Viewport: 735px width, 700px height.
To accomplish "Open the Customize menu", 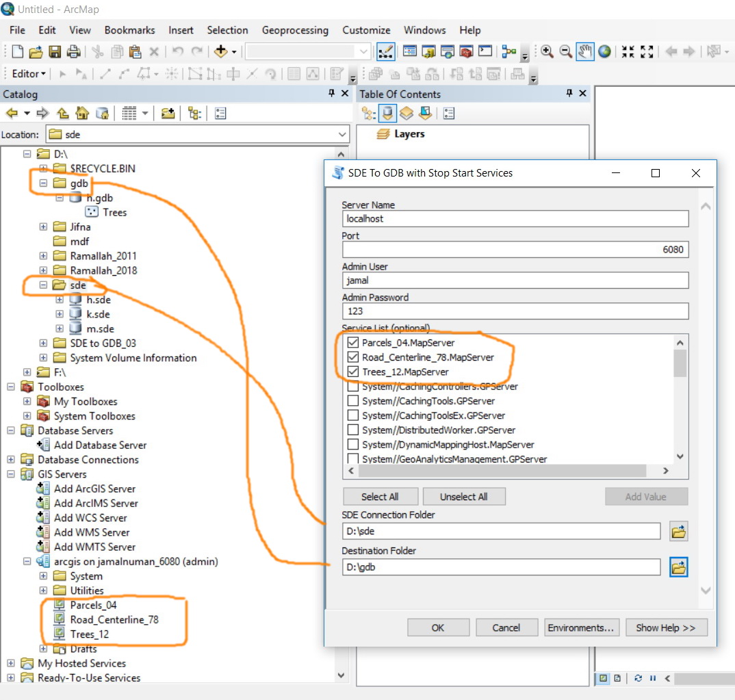I will [x=366, y=30].
